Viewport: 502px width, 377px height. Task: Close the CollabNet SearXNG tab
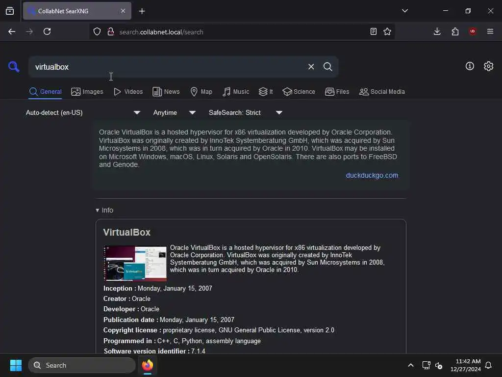(123, 11)
